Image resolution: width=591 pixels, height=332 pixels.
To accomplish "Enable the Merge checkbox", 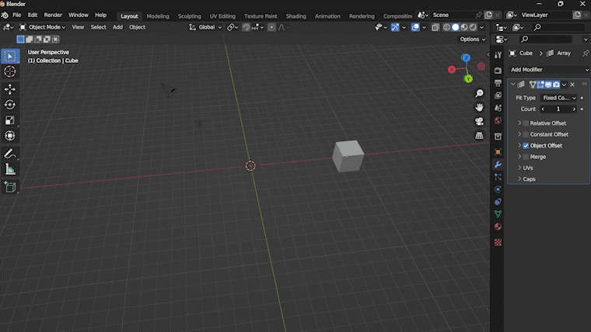I will click(x=526, y=157).
